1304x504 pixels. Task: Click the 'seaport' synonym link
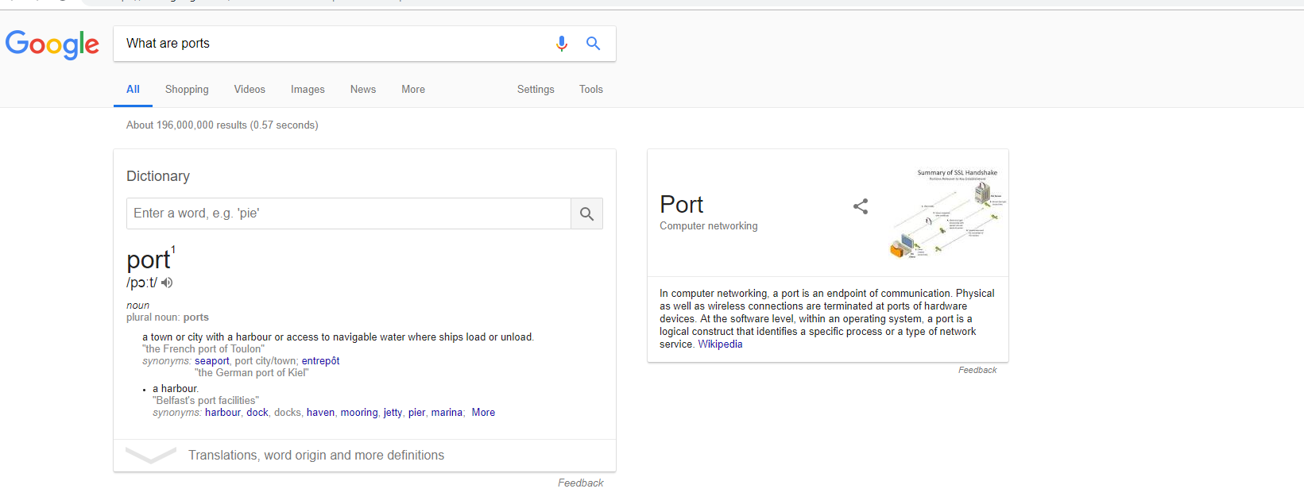click(x=212, y=361)
